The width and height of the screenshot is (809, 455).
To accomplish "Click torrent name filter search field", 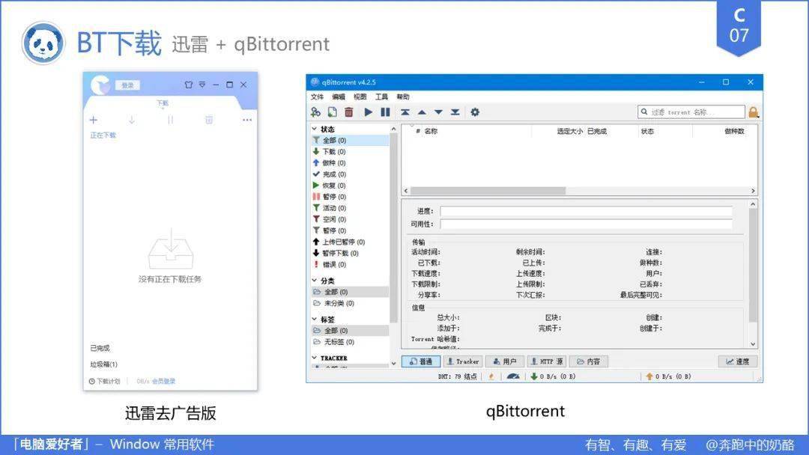I will click(x=691, y=112).
